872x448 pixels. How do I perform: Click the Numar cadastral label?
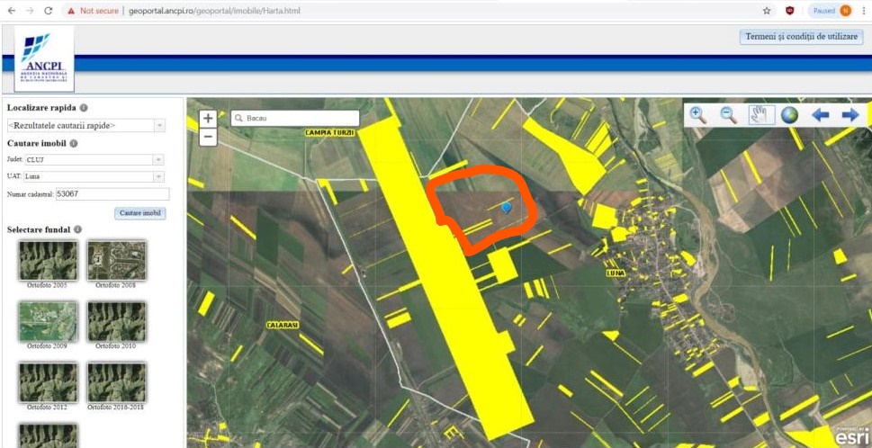tap(30, 194)
